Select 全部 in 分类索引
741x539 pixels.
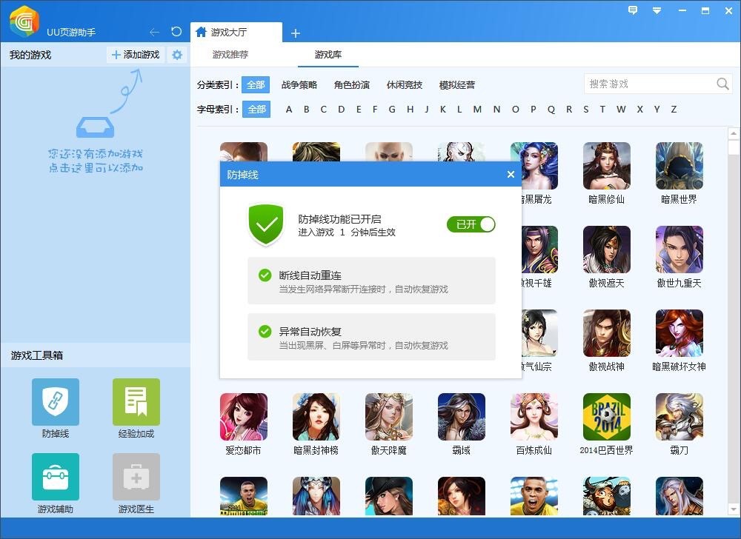coord(256,85)
